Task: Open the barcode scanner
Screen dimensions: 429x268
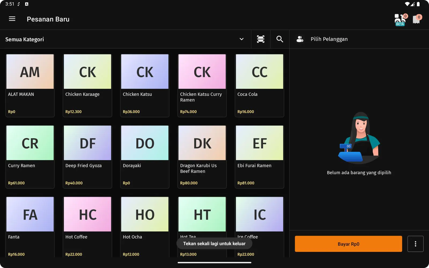Action: click(260, 39)
